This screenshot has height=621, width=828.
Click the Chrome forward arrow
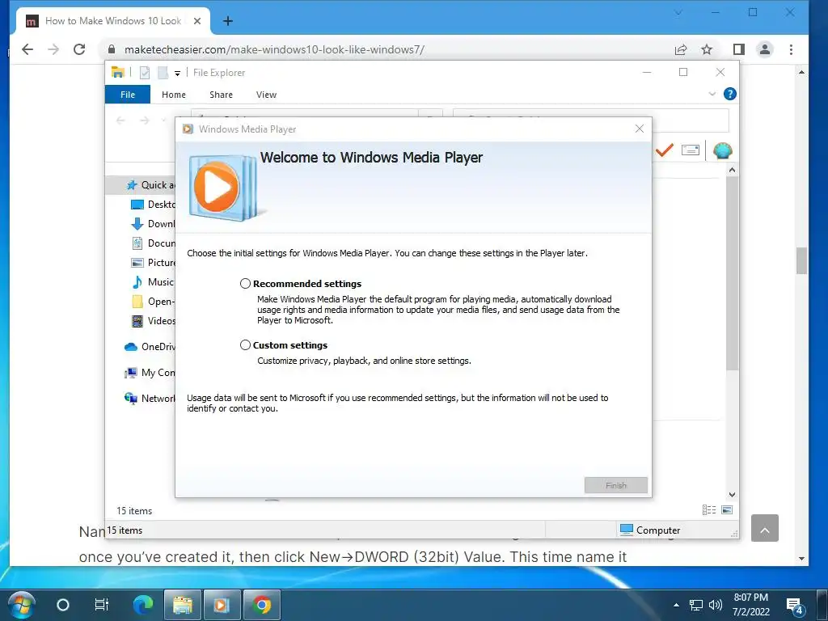[x=53, y=49]
